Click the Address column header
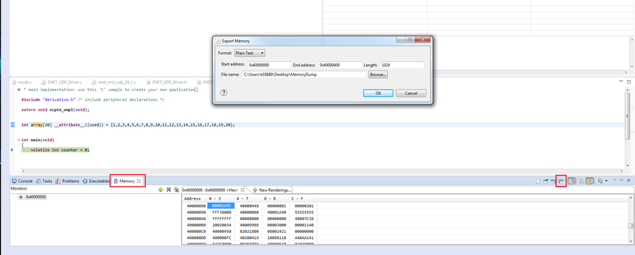The width and height of the screenshot is (635, 255). point(195,198)
